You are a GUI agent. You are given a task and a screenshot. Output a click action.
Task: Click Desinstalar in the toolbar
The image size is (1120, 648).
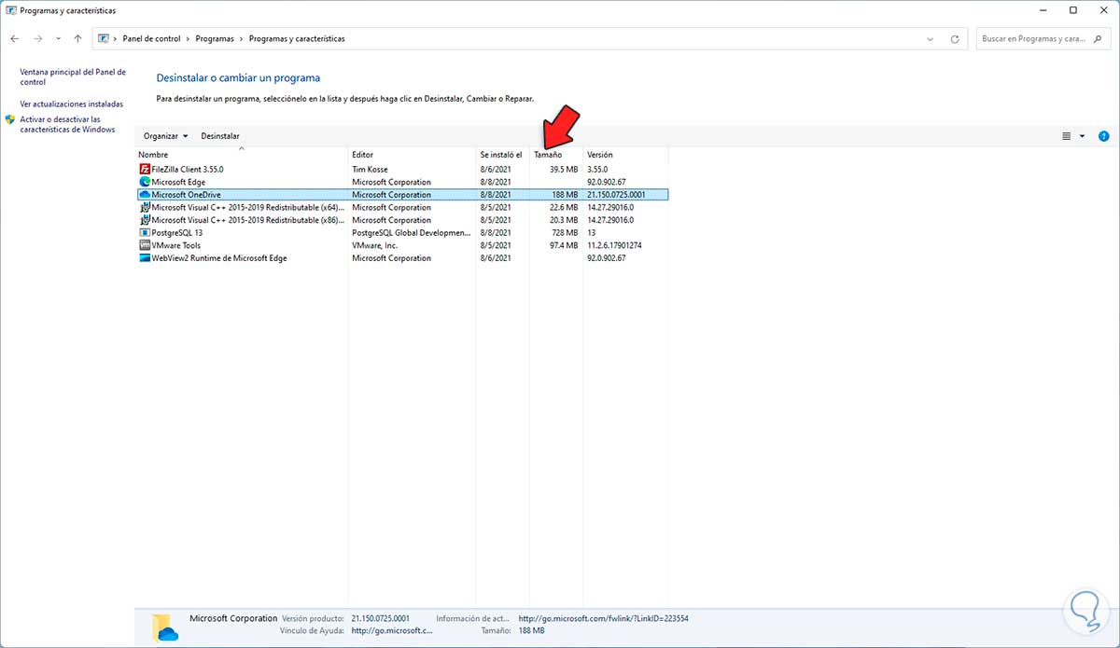[220, 136]
